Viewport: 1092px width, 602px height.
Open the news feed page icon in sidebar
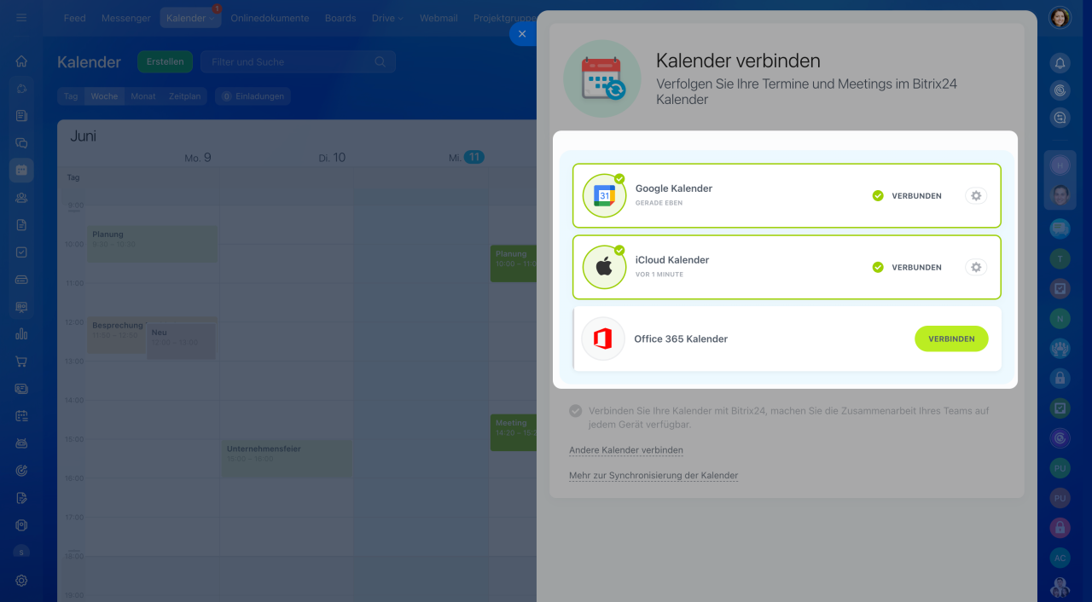pyautogui.click(x=21, y=116)
